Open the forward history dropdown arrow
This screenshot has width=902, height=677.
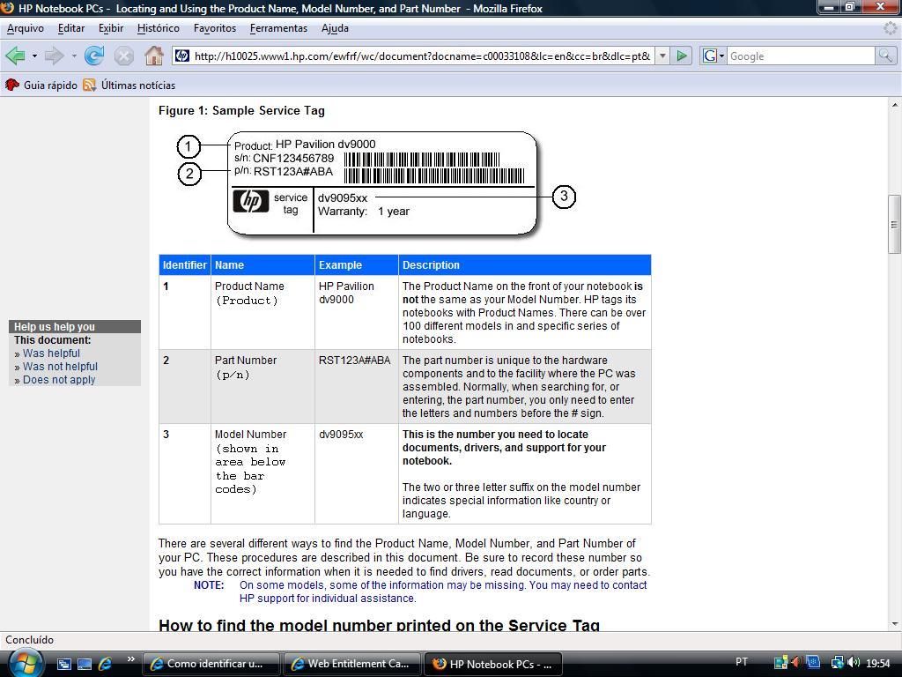pos(74,56)
